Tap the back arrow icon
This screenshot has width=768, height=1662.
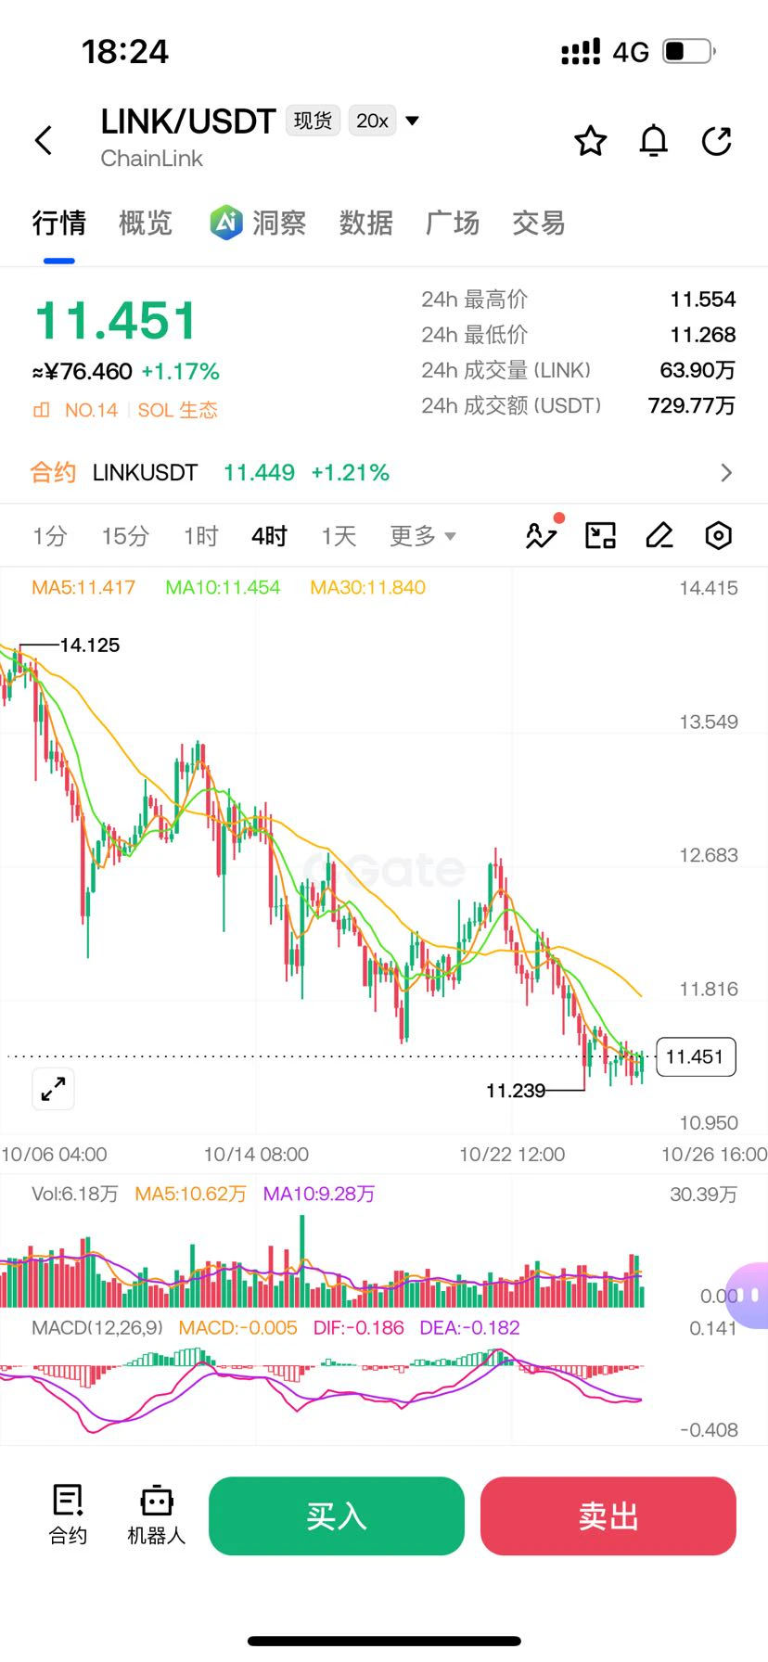44,141
